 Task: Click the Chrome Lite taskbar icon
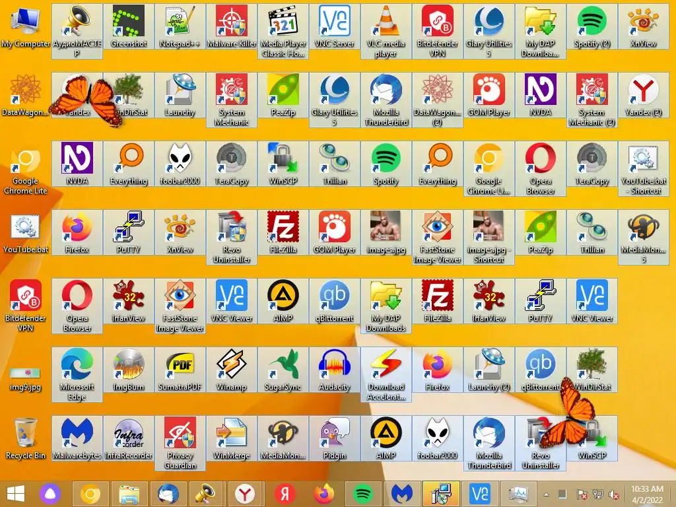click(x=90, y=494)
